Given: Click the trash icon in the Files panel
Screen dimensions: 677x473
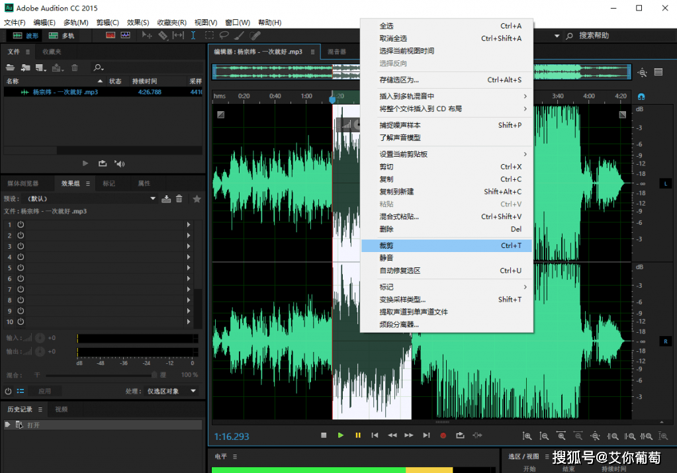Looking at the screenshot, I should (75, 67).
